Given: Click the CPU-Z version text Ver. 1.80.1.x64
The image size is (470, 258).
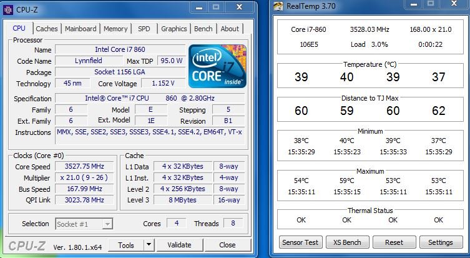Looking at the screenshot, I should click(x=77, y=247).
